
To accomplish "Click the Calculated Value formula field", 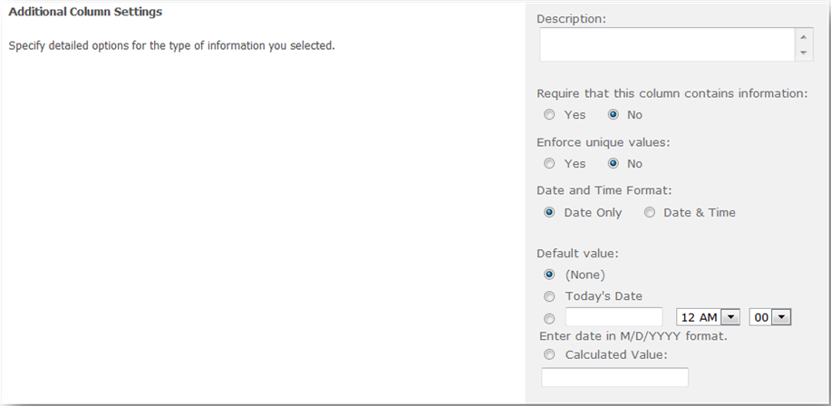I will point(614,377).
